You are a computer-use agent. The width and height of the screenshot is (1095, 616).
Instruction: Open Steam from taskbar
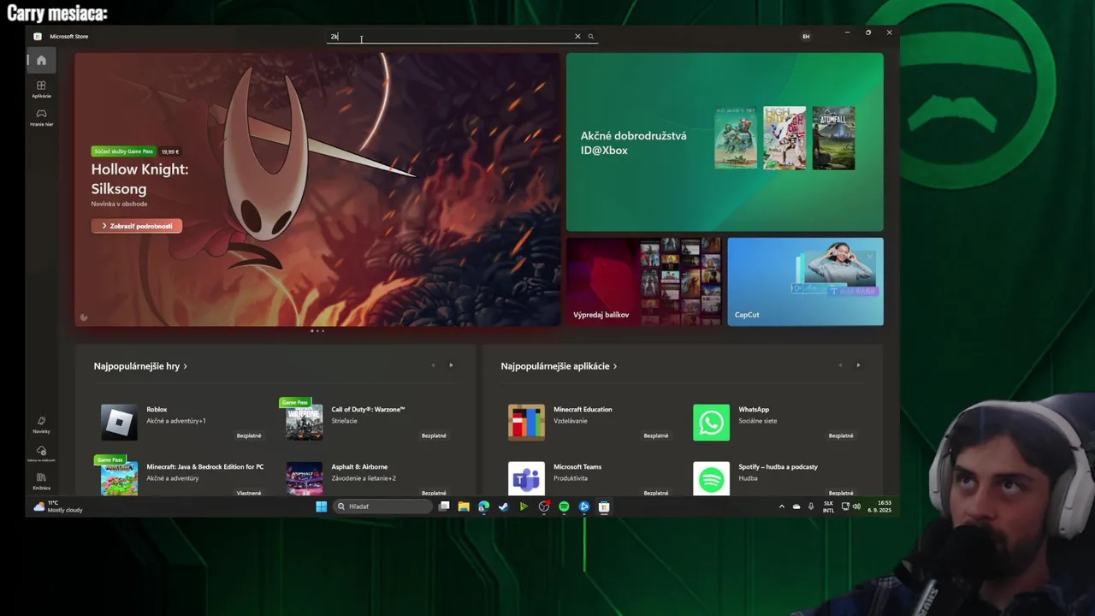click(504, 506)
